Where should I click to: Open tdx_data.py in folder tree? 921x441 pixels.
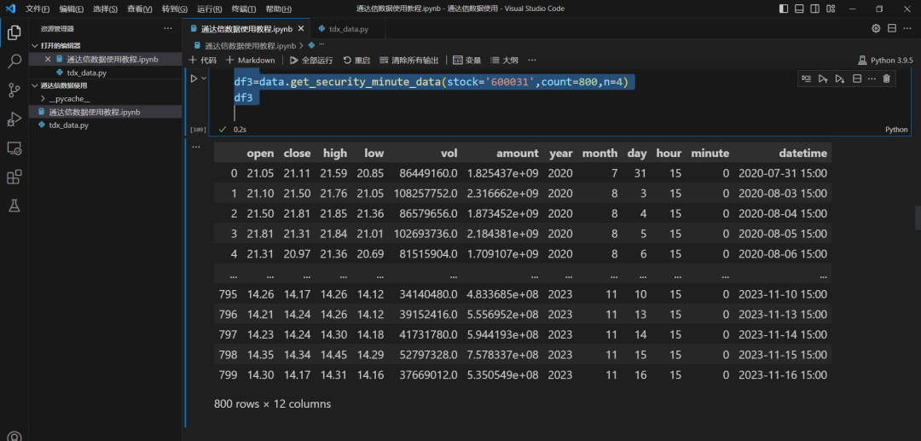coord(69,125)
